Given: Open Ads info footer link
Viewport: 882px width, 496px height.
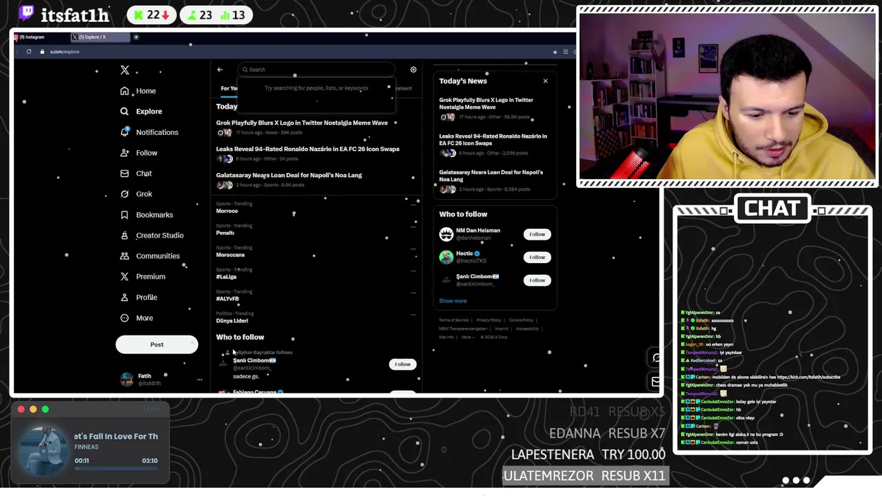Looking at the screenshot, I should pos(446,338).
